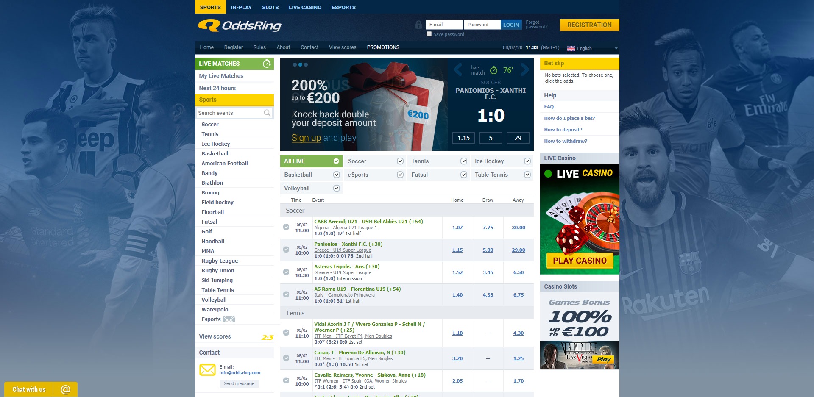Select the third promo banner carousel dot
The width and height of the screenshot is (814, 397).
306,65
